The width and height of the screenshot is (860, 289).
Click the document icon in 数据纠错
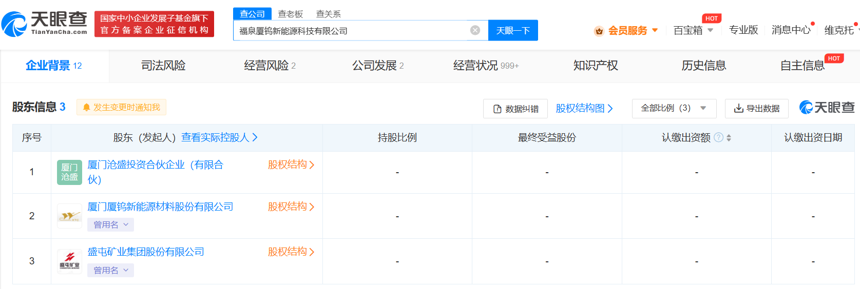point(497,109)
